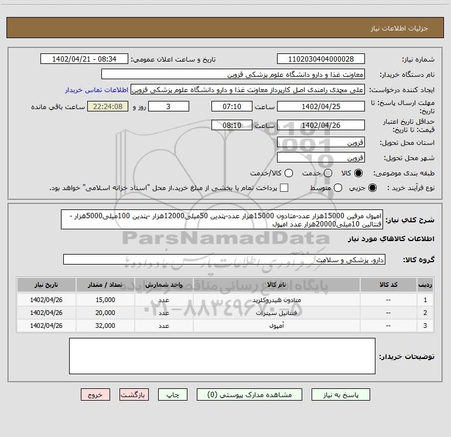Click the کد کالا column header

click(388, 285)
